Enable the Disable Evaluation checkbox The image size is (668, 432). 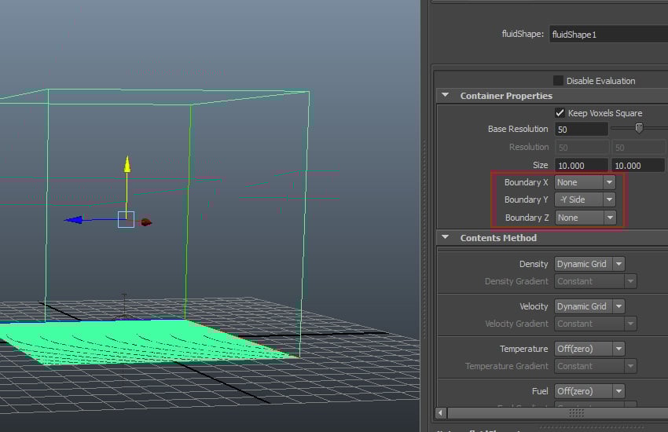[558, 80]
